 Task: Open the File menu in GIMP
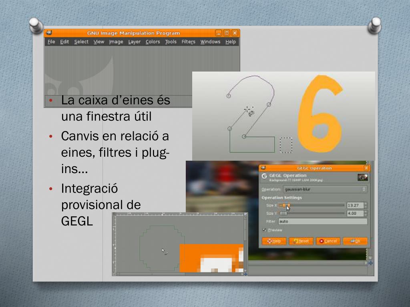51,42
